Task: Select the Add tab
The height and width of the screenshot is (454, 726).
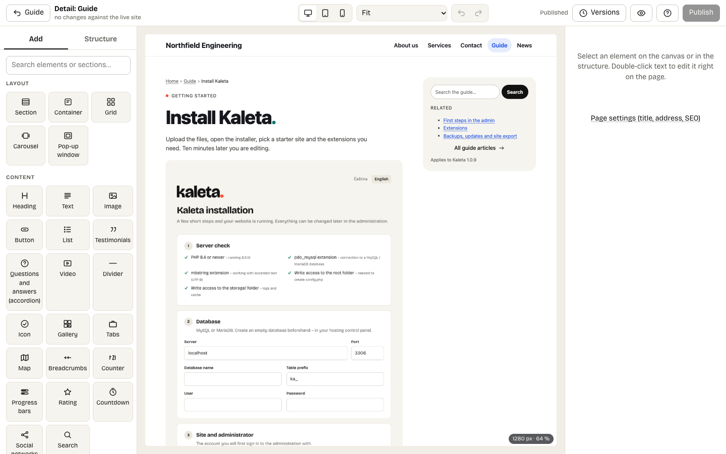Action: [36, 39]
